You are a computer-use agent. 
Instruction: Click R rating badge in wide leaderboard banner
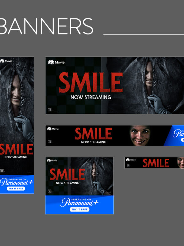[50, 142]
